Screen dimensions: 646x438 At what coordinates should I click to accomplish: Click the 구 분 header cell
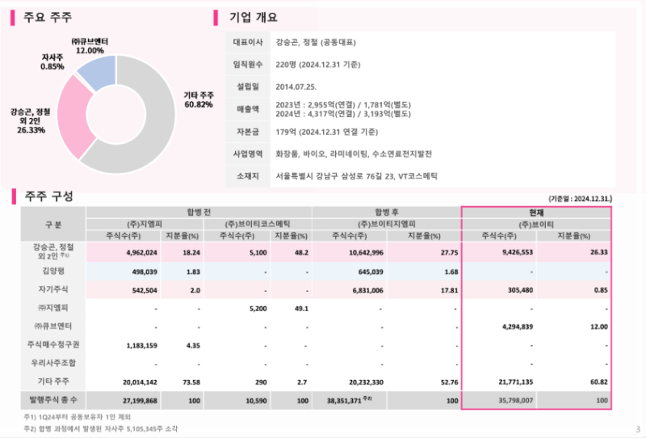52,223
